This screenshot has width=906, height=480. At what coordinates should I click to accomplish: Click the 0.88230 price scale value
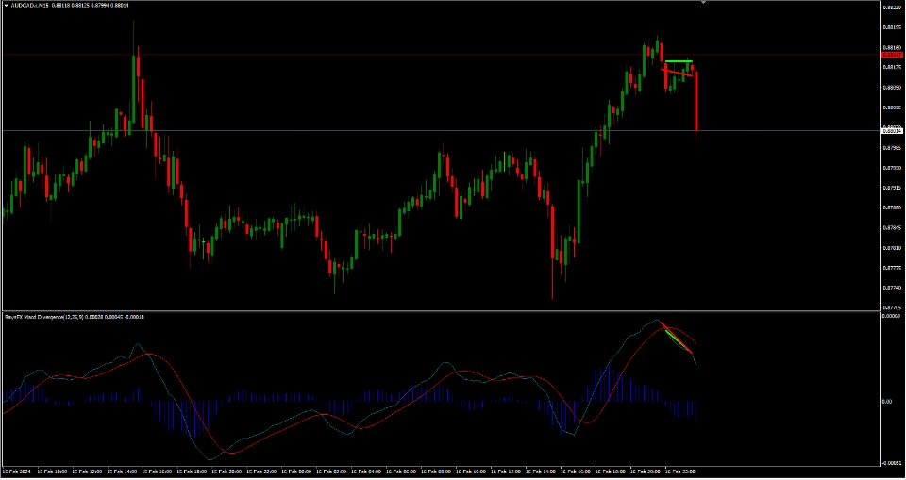[x=892, y=8]
